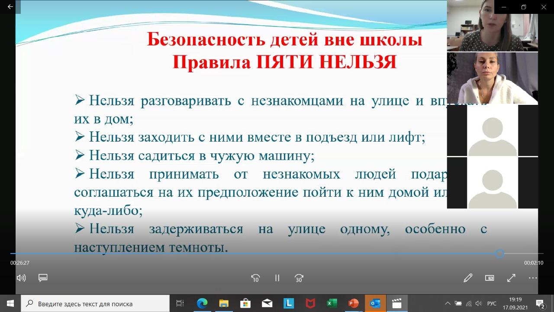Show hidden system tray icons
The image size is (554, 312).
pyautogui.click(x=448, y=303)
